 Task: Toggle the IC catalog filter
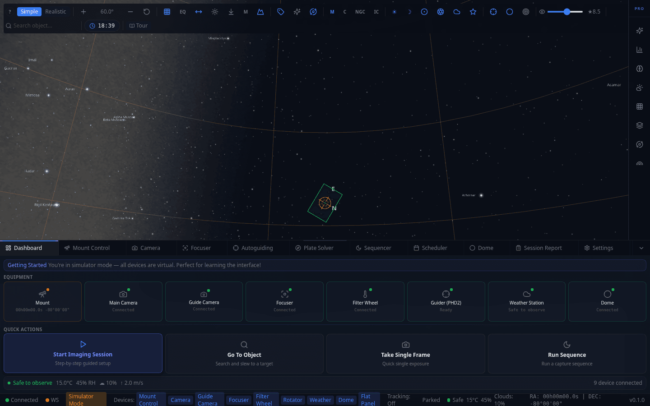point(376,12)
